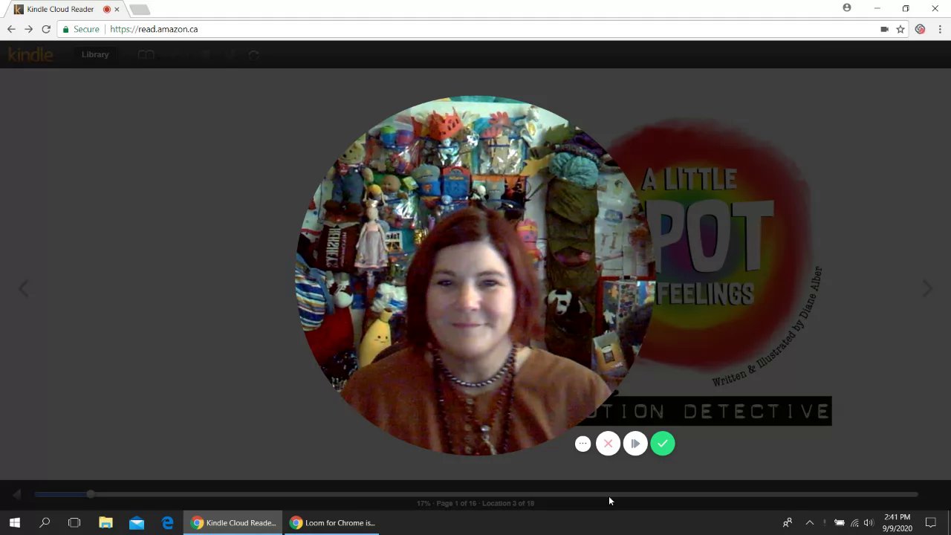Open the Kindle Library
951x535 pixels.
click(95, 54)
